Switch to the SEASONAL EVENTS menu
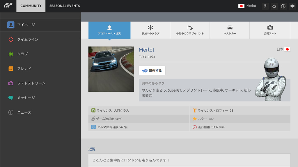298x167 pixels. pyautogui.click(x=65, y=6)
